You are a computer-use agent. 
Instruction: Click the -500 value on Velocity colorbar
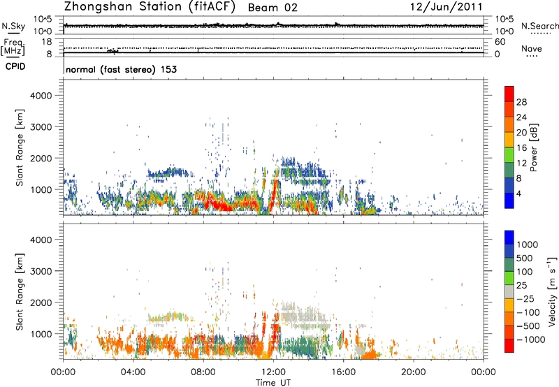[528, 326]
